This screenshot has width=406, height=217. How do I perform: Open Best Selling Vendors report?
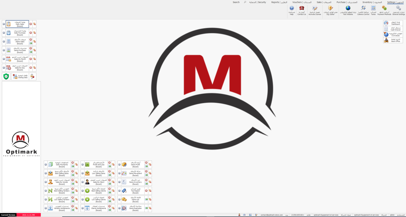tap(59, 191)
